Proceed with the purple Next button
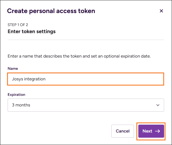Image resolution: width=172 pixels, height=145 pixels. [151, 131]
